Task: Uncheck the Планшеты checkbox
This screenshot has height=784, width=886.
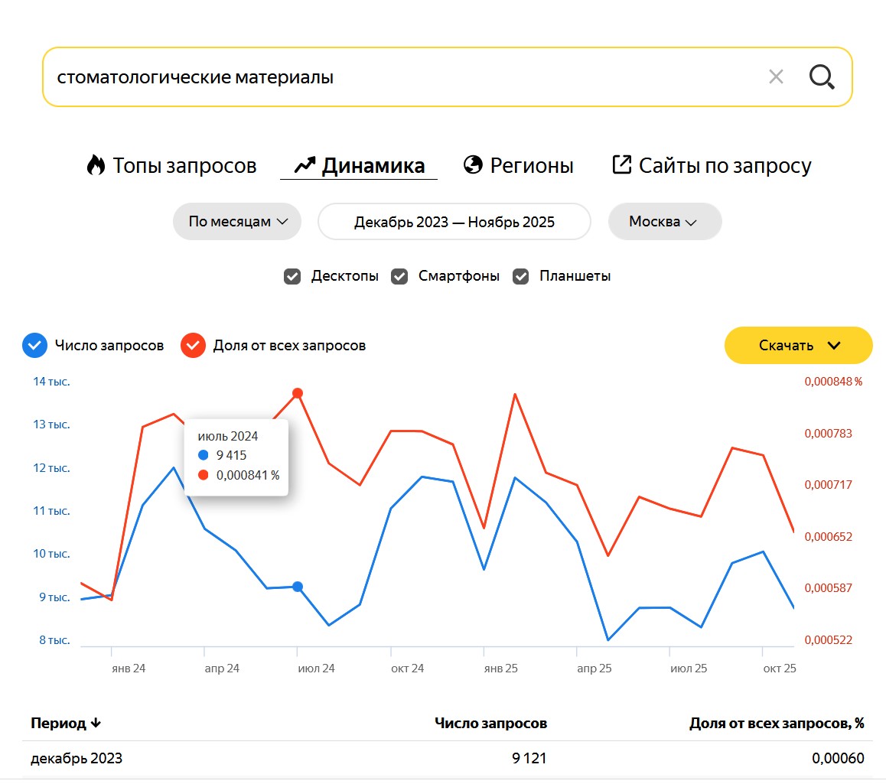Action: (521, 276)
